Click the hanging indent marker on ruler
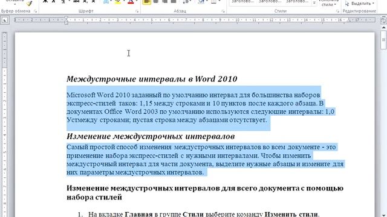 (x=66, y=21)
